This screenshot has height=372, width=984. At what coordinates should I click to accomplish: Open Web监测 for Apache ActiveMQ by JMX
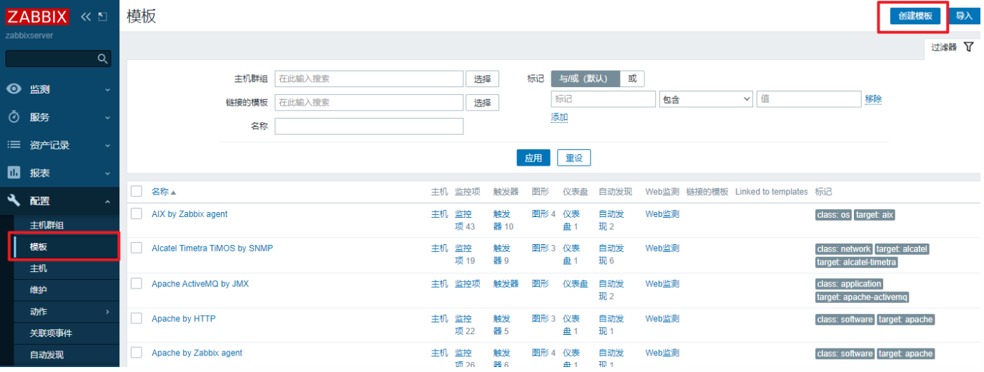(x=662, y=283)
